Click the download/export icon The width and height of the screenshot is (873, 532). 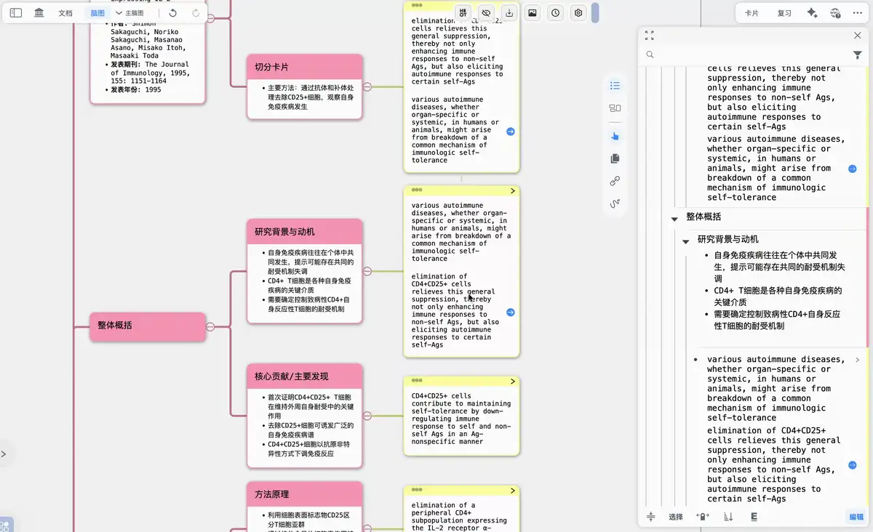(x=510, y=12)
